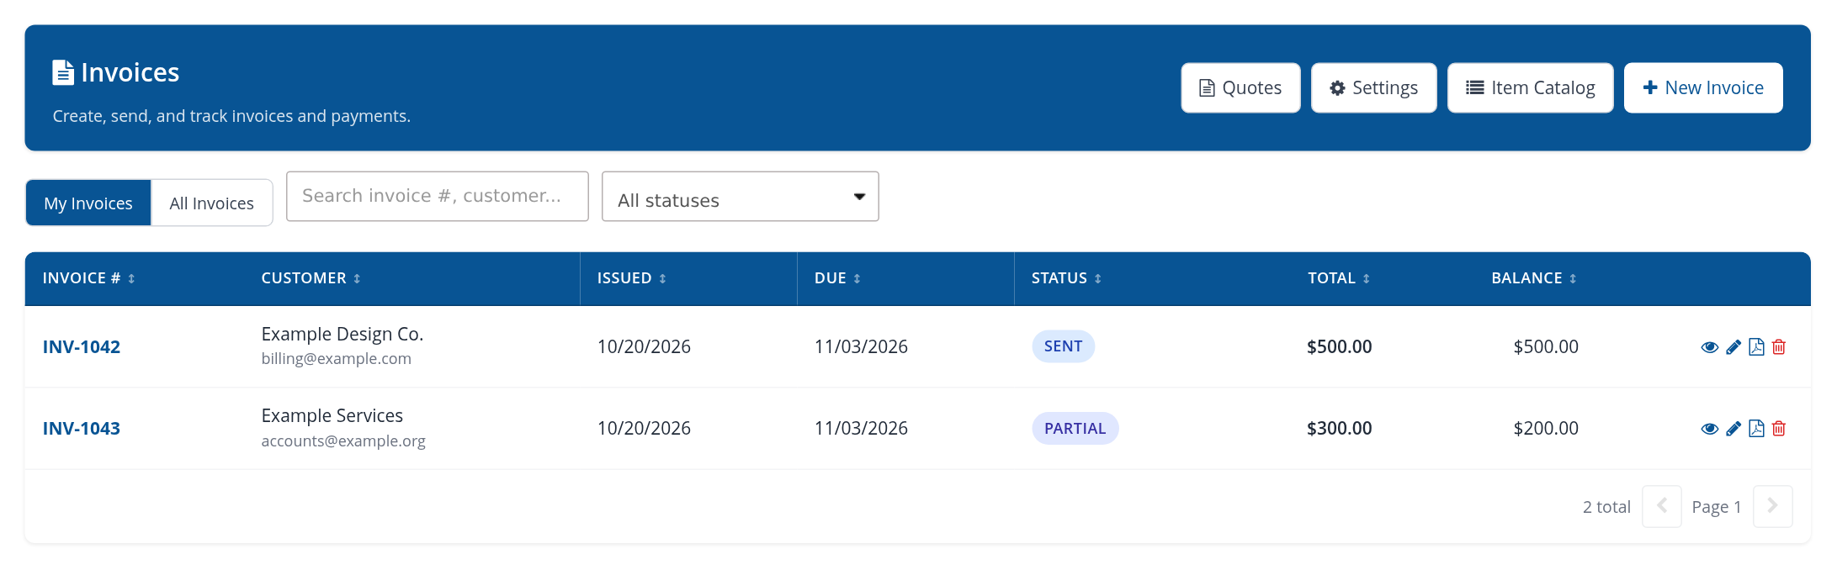Click the SENT status badge
The image size is (1837, 570).
pyautogui.click(x=1063, y=346)
